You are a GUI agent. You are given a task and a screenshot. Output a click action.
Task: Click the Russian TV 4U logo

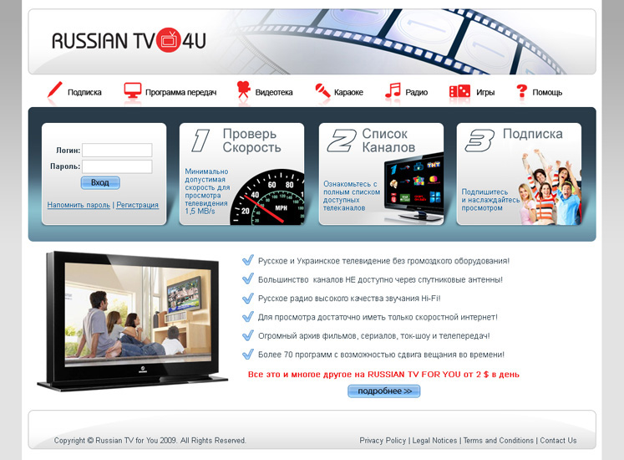[x=129, y=40]
